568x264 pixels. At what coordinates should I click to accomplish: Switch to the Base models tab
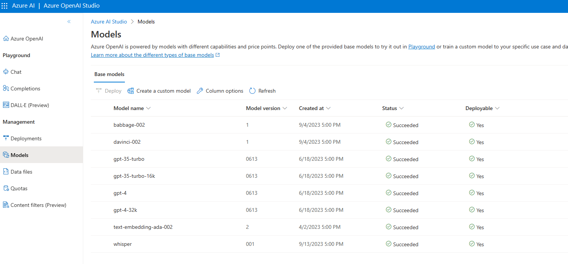[109, 74]
